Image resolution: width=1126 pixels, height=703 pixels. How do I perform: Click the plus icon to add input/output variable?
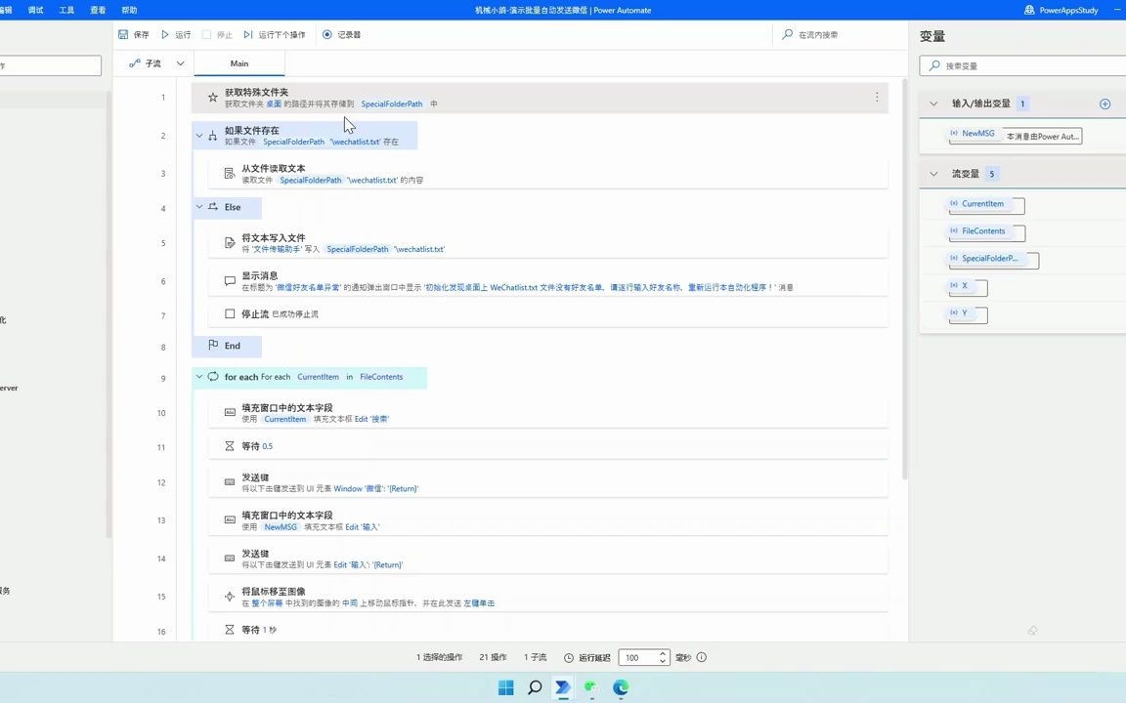[1104, 103]
